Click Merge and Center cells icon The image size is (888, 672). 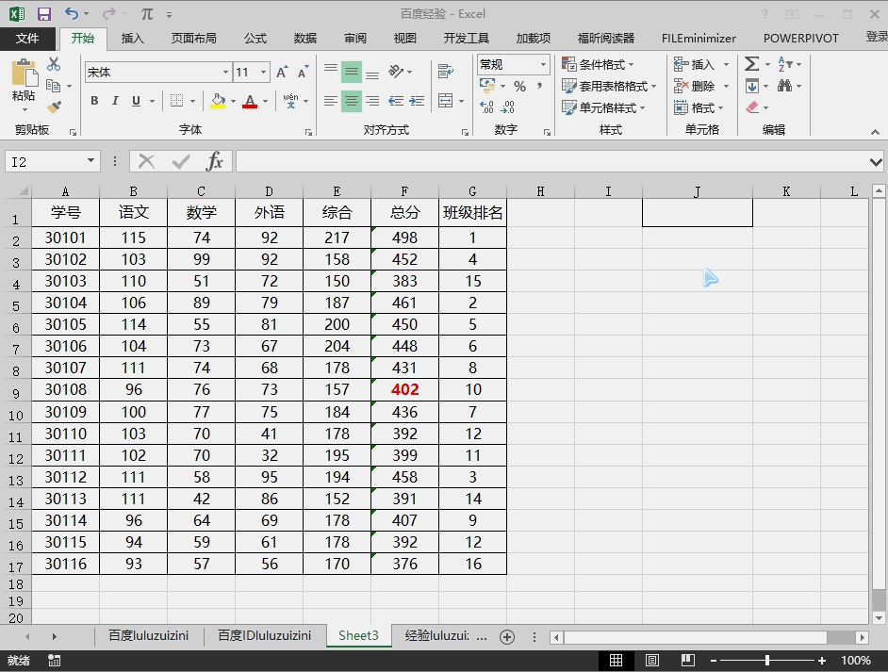click(x=446, y=101)
